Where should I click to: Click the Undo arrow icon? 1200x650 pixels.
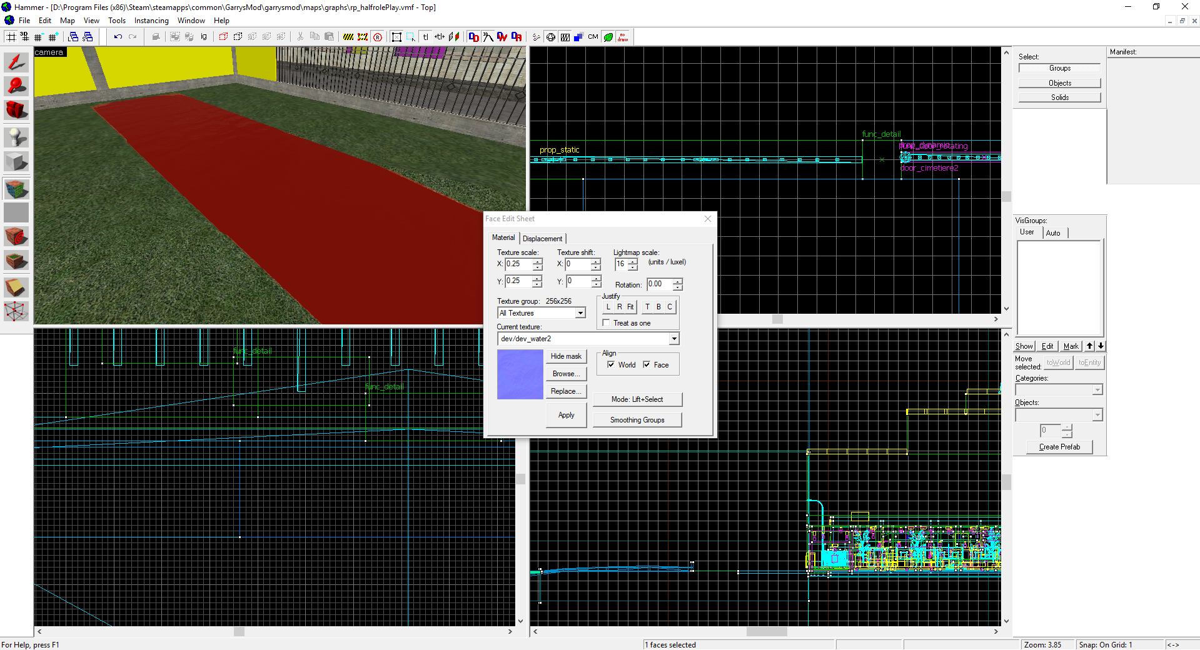coord(118,37)
